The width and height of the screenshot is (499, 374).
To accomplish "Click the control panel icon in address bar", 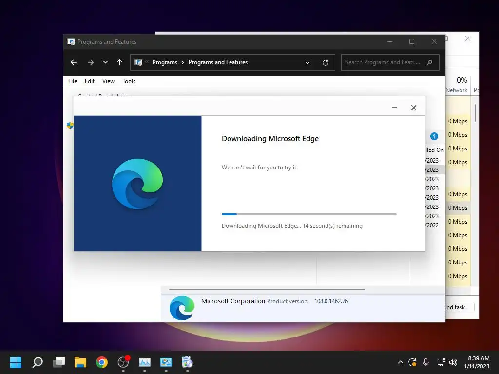I will tap(138, 62).
